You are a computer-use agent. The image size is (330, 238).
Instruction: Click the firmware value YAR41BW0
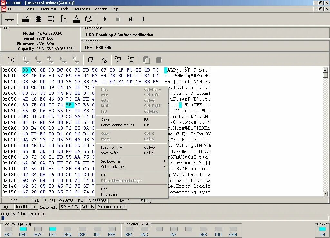[45, 44]
